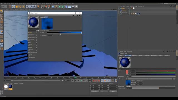Click the Enable Snap magnet icon
The height and width of the screenshot is (100, 178).
(x=2, y=41)
